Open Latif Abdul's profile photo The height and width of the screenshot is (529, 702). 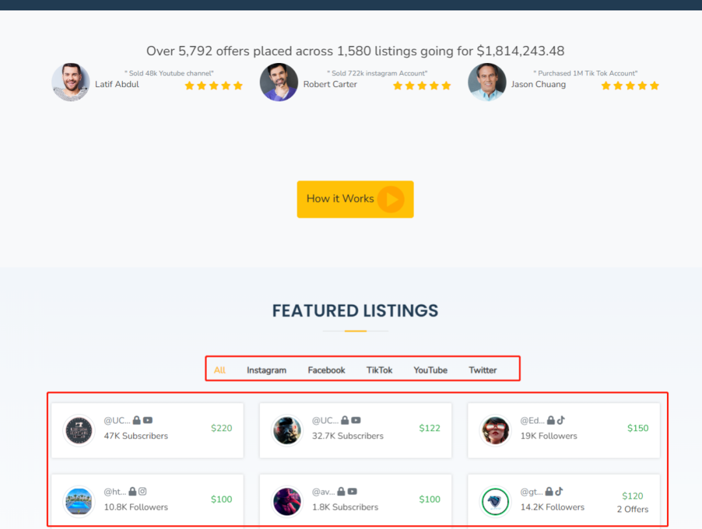[x=71, y=83]
